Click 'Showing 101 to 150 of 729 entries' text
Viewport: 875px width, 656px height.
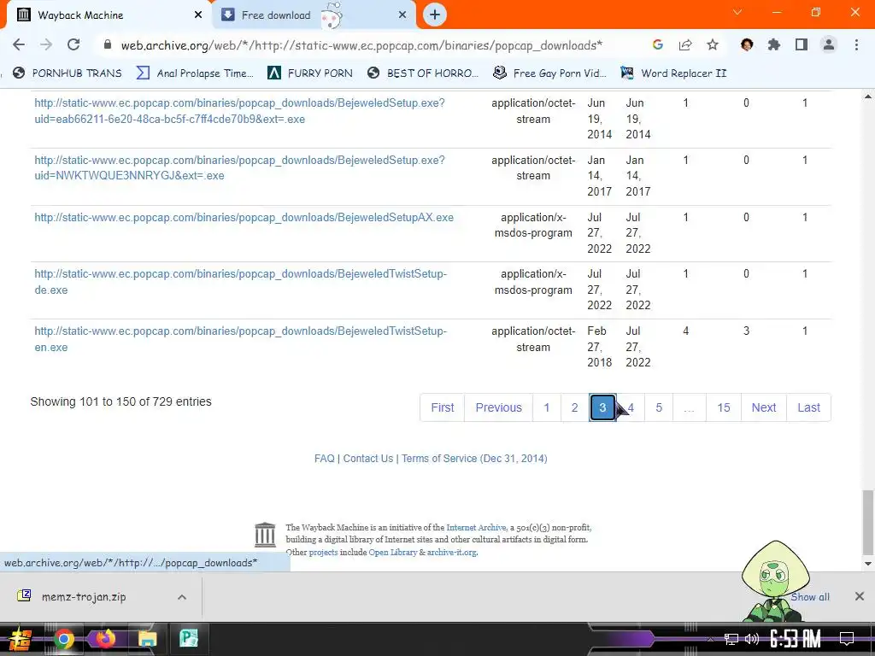pos(120,401)
